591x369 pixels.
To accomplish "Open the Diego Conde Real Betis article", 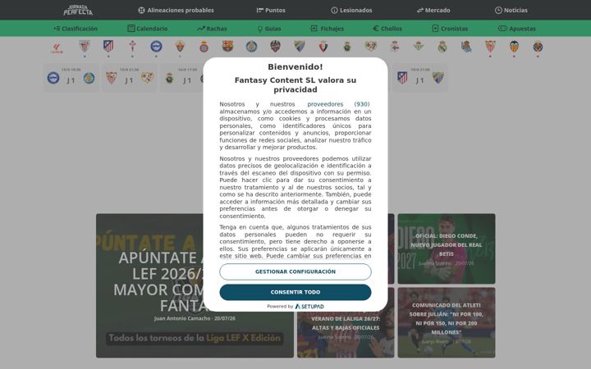I will click(447, 248).
